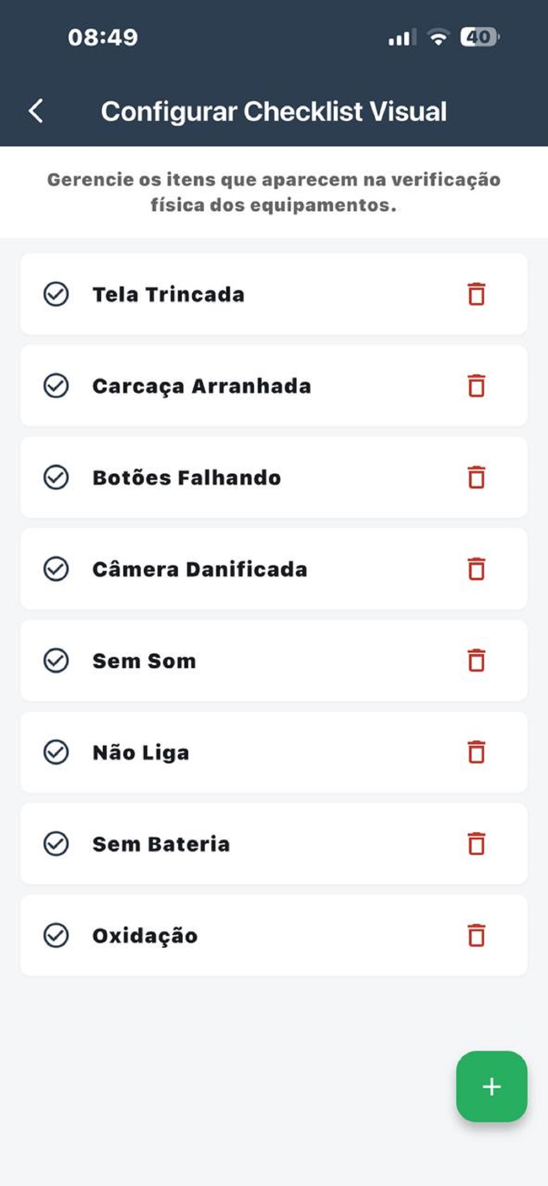Delete the Câmera Danificada entry
Viewport: 548px width, 1186px height.
pos(476,569)
